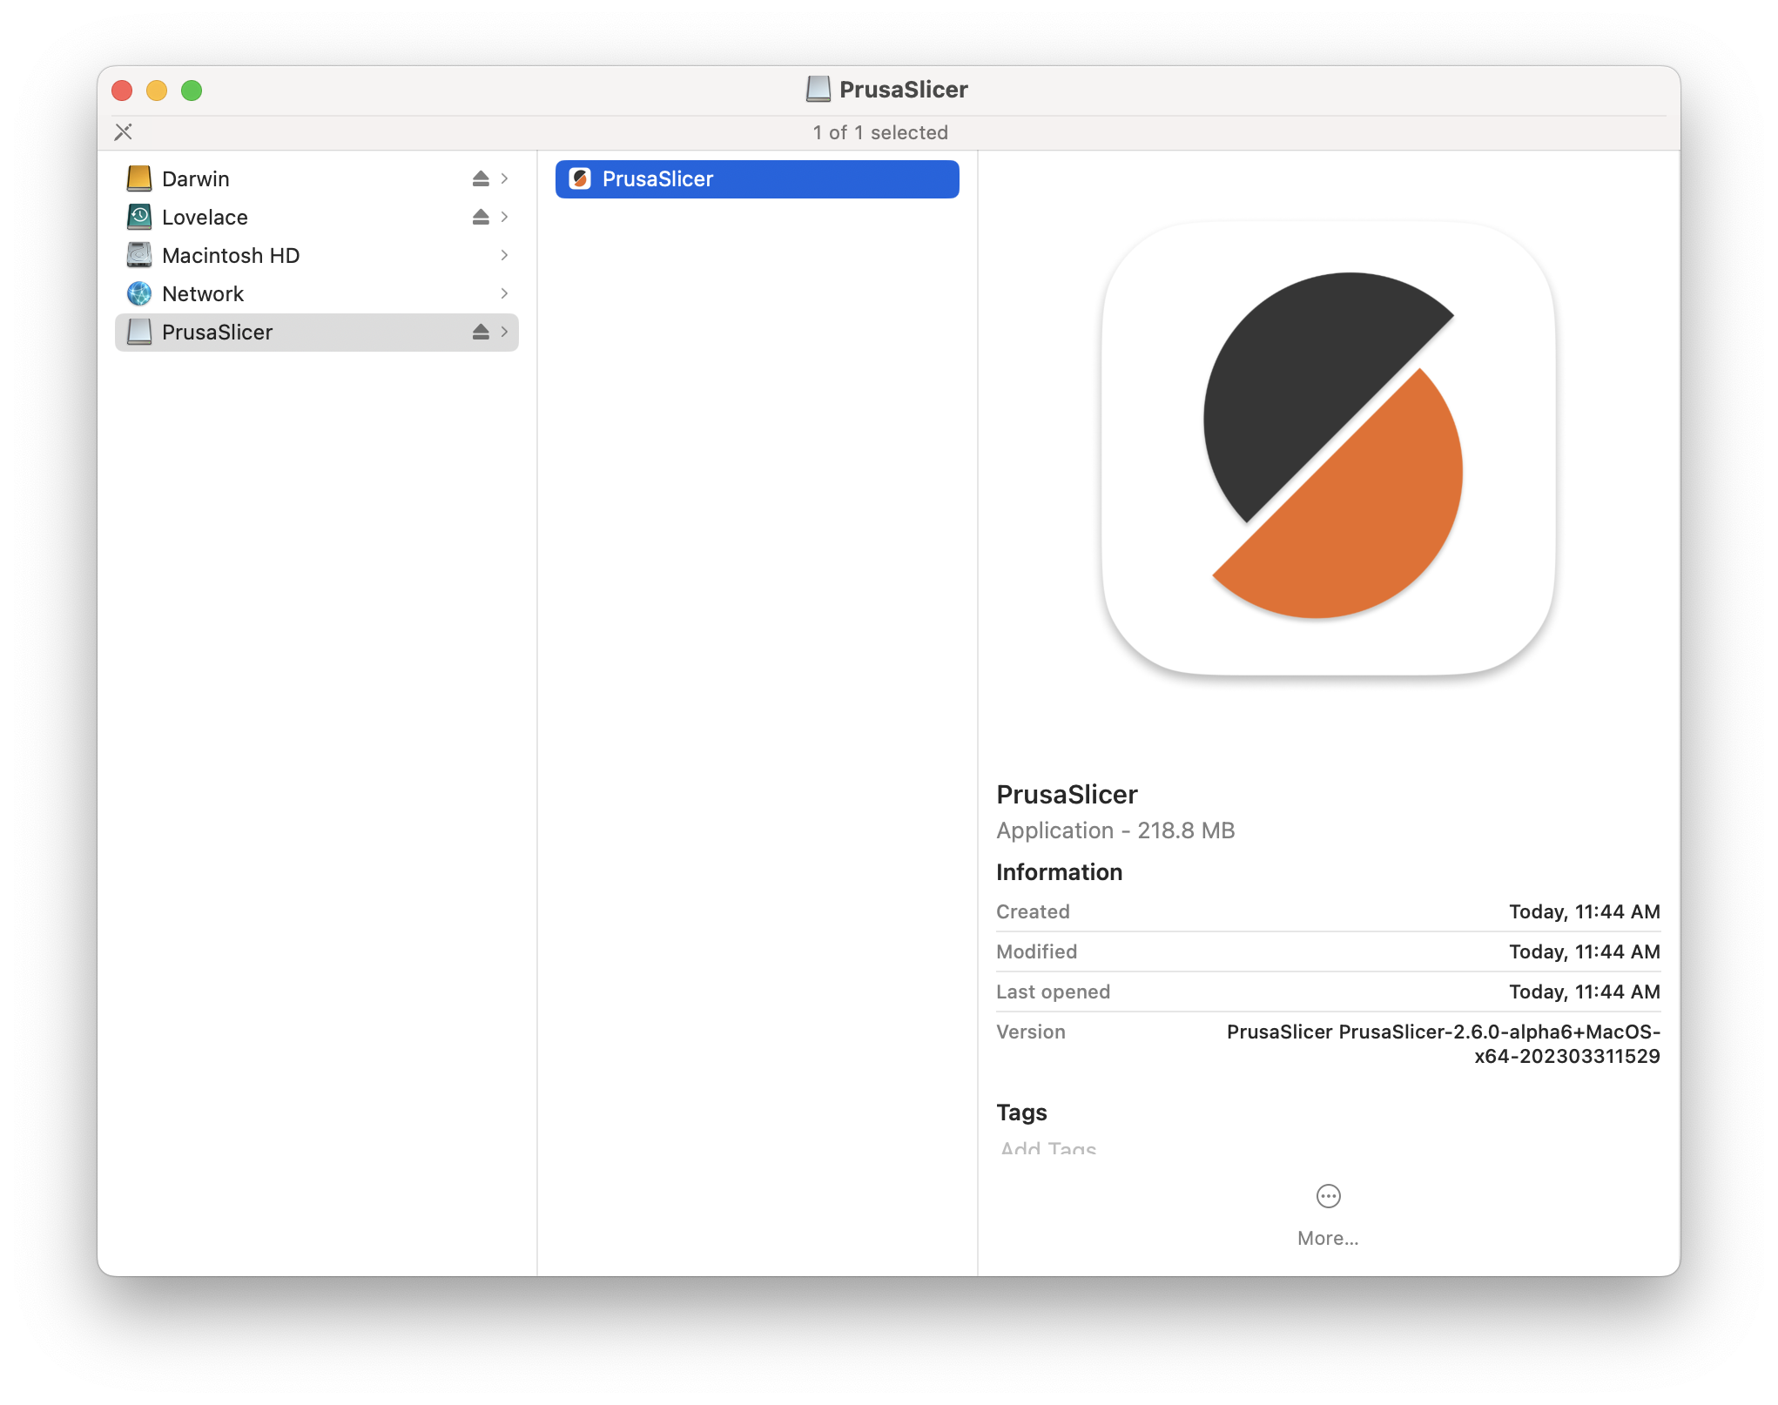Eject the Lovelace volume
This screenshot has height=1405, width=1778.
click(481, 217)
